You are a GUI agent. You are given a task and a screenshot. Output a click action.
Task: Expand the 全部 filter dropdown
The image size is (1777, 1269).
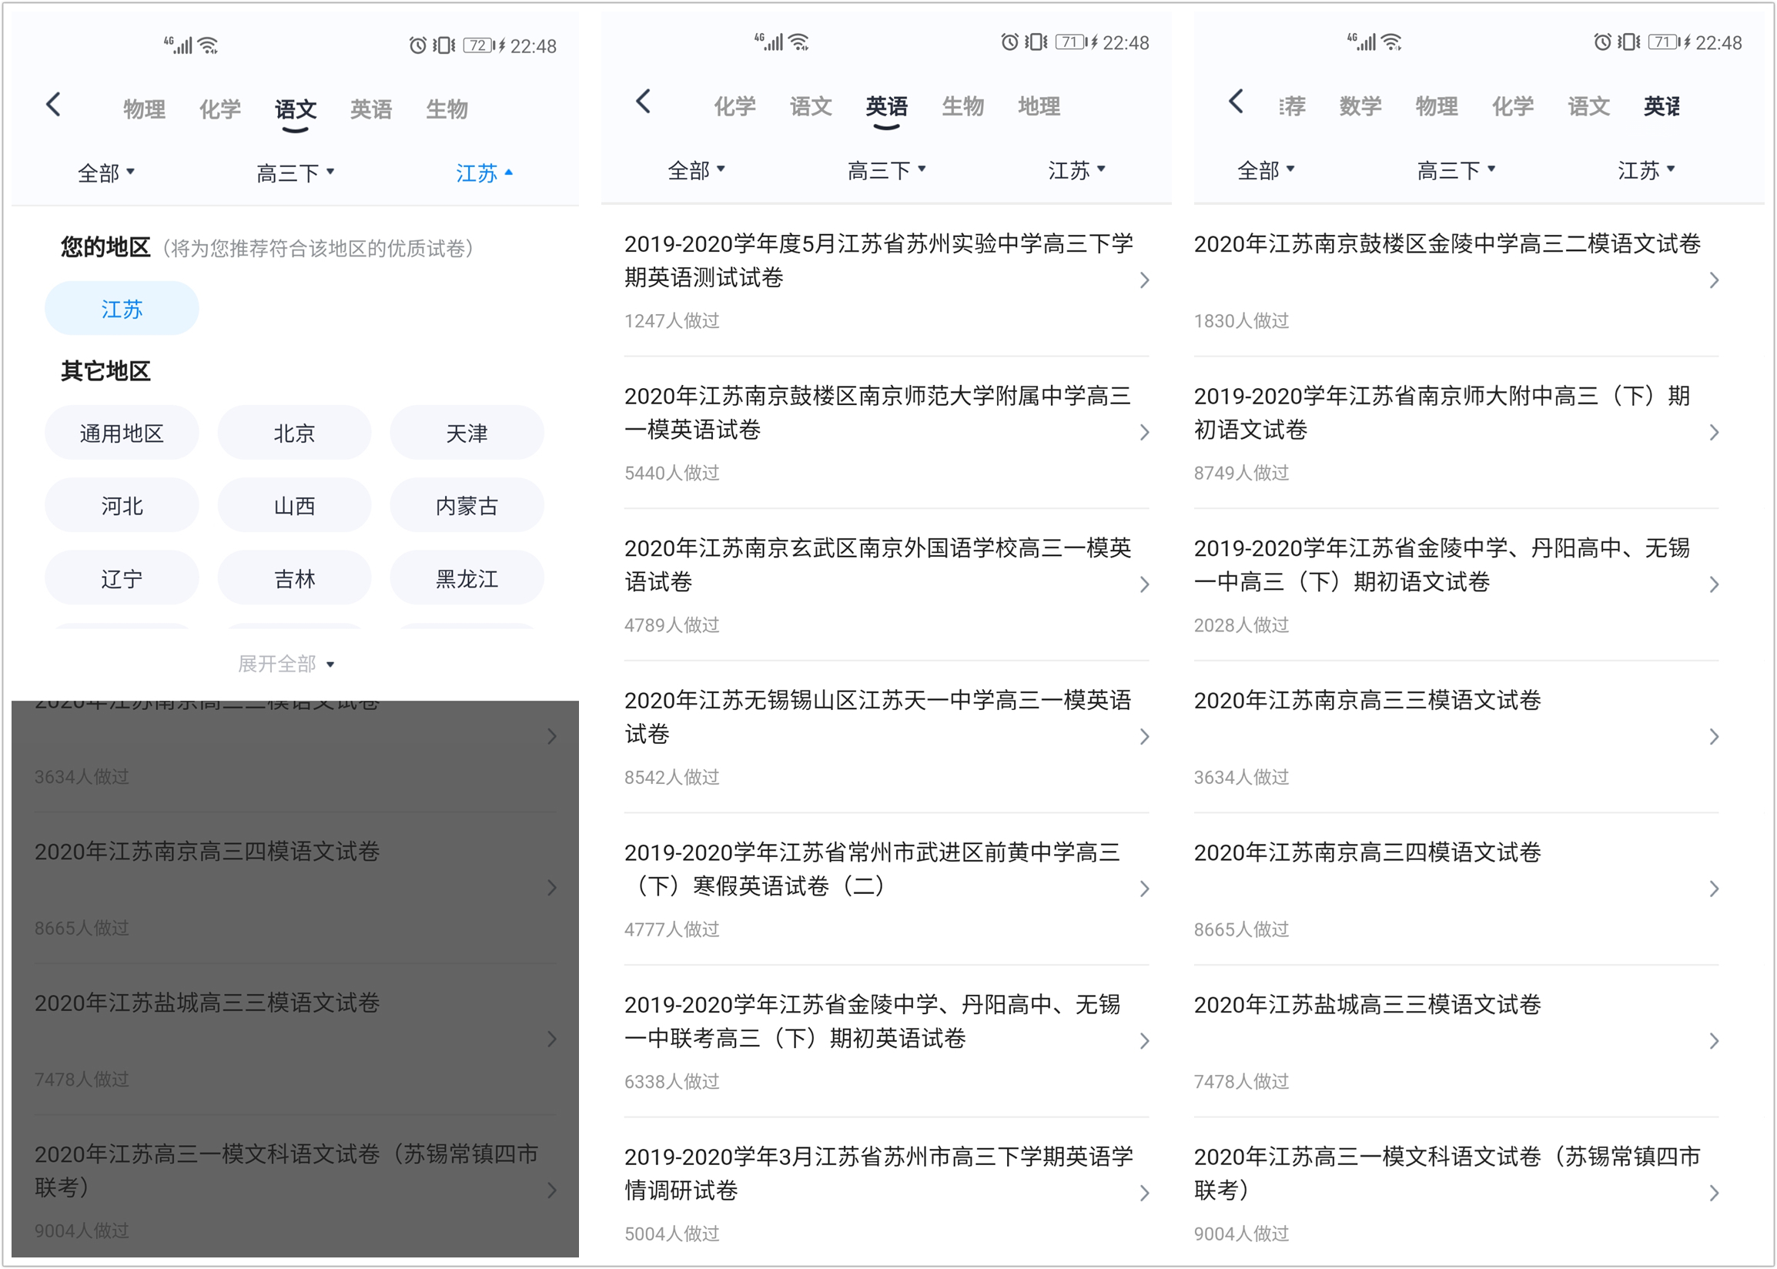click(x=106, y=172)
